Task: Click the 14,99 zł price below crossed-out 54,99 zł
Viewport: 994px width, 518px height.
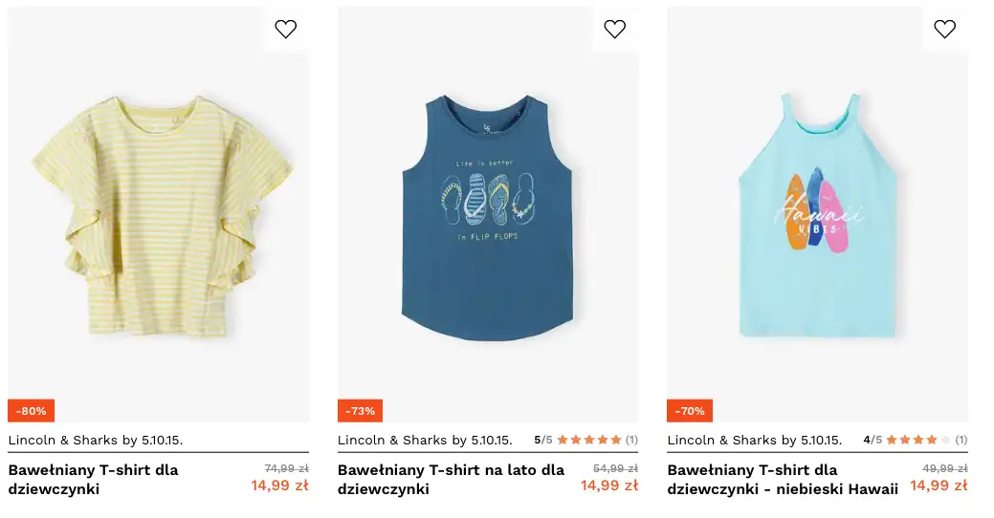Action: click(609, 486)
